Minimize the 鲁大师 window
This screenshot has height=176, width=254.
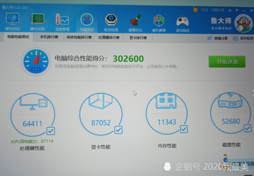(x=244, y=11)
